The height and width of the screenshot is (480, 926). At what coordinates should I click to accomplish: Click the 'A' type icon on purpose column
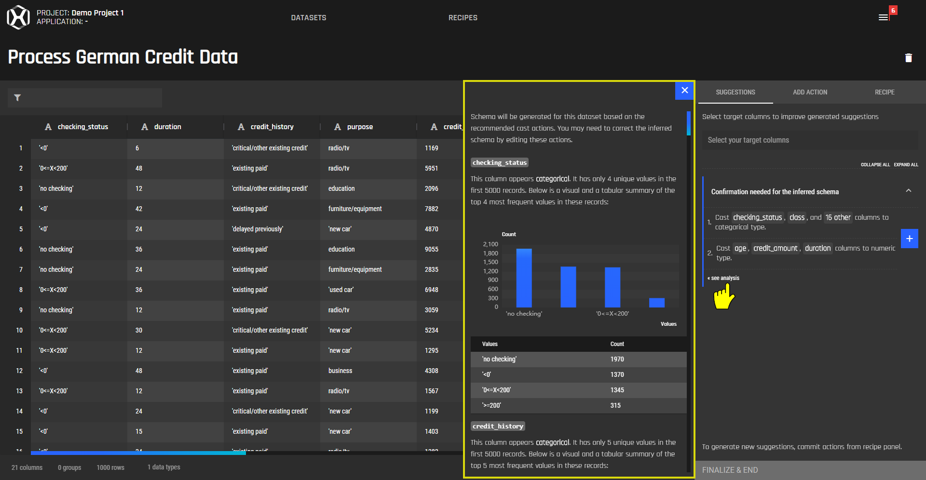click(x=337, y=127)
